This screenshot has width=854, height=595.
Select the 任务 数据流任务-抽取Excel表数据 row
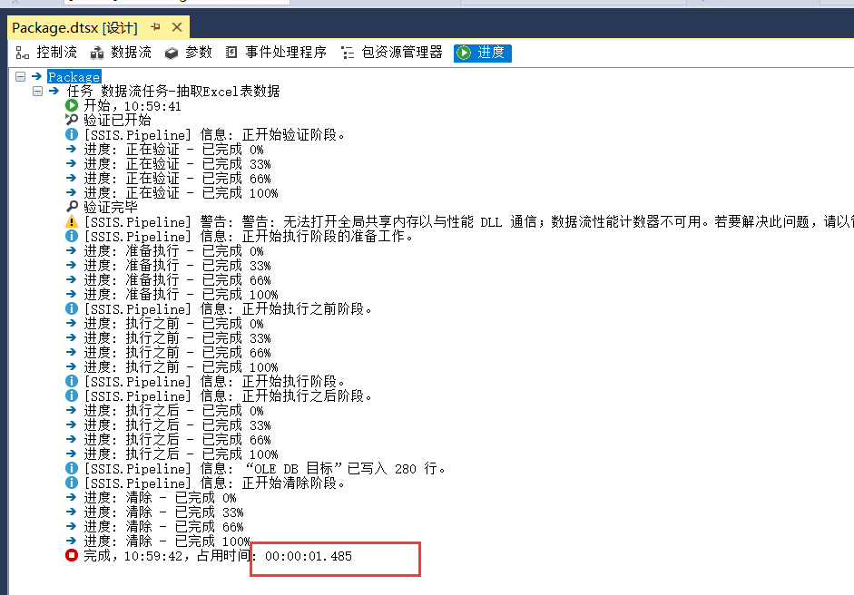coord(173,91)
